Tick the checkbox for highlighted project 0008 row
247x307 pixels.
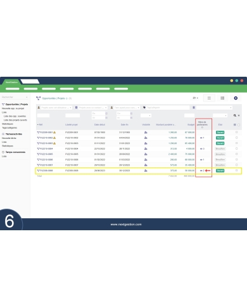coord(236,171)
